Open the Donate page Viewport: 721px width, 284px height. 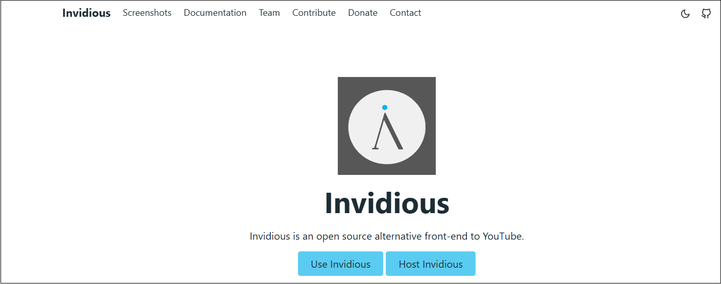(x=363, y=13)
